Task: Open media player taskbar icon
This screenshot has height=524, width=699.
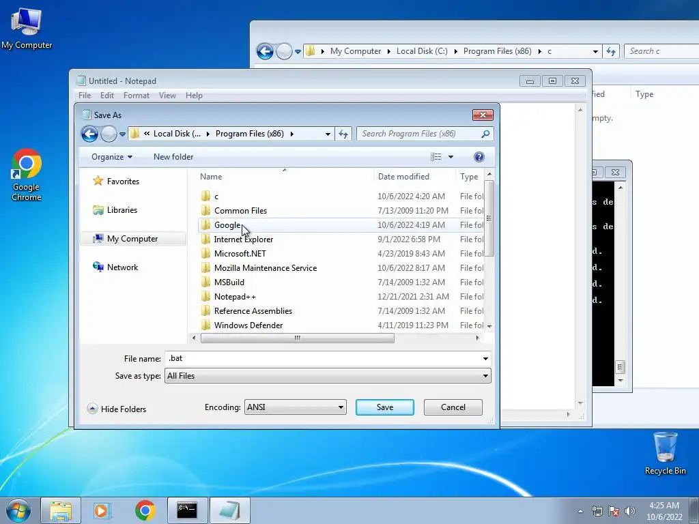Action: (x=102, y=510)
